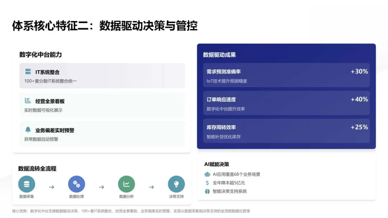Viewport: 388px width, 218px height.
Task: Click the text 实时数据可视化展示
Action: point(43,110)
